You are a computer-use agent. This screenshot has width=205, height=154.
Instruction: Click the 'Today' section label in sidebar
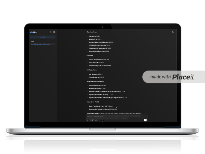[x=32, y=41]
